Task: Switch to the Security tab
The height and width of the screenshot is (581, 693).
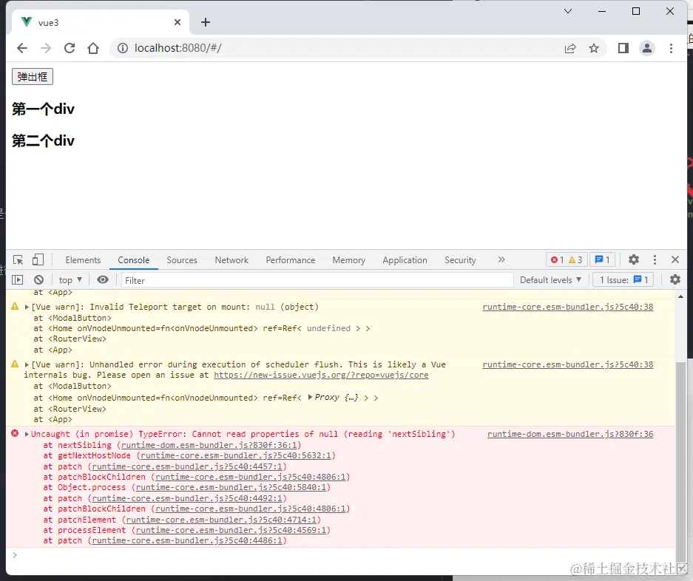Action: (x=460, y=260)
